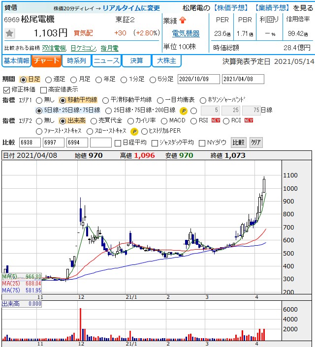315x347 pixels.
Task: Click the comparison code field 6938
Action: click(x=30, y=143)
